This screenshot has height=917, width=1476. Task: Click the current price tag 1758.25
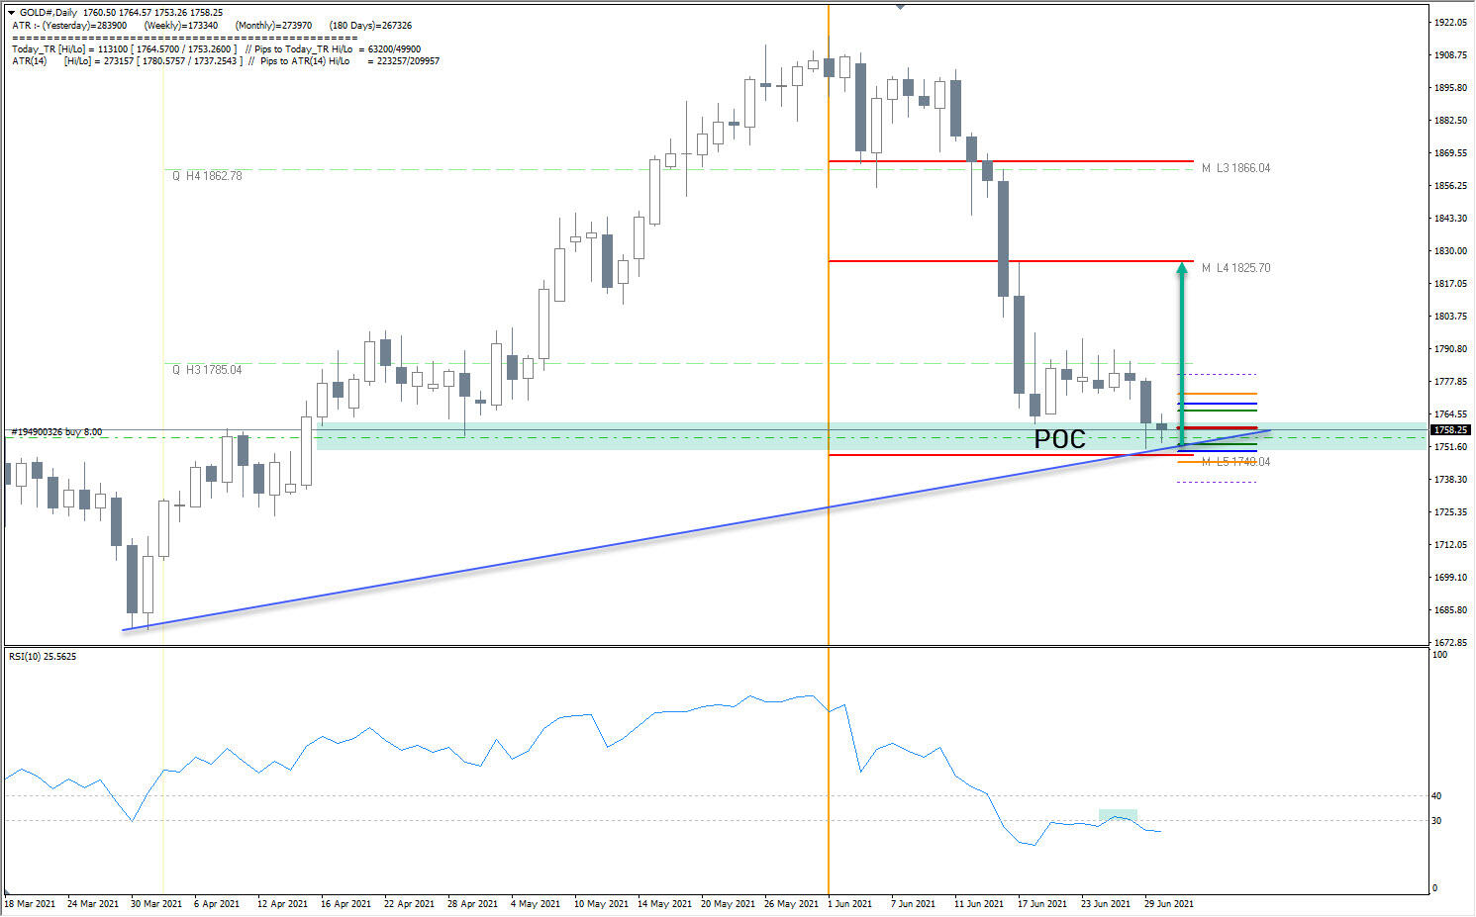pyautogui.click(x=1450, y=430)
